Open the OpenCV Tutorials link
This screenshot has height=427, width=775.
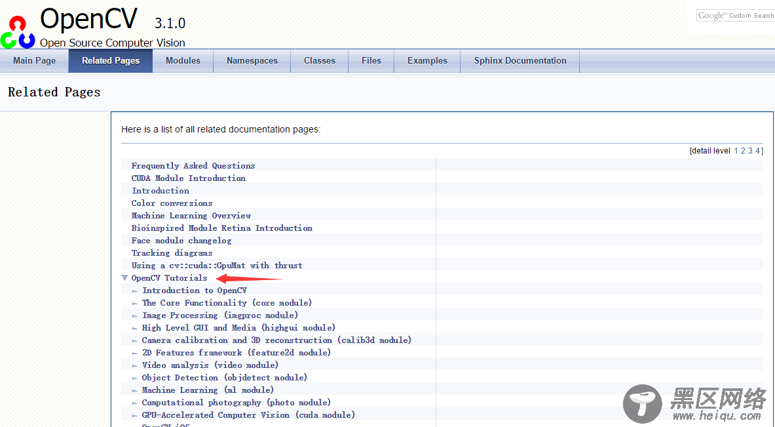(x=170, y=278)
